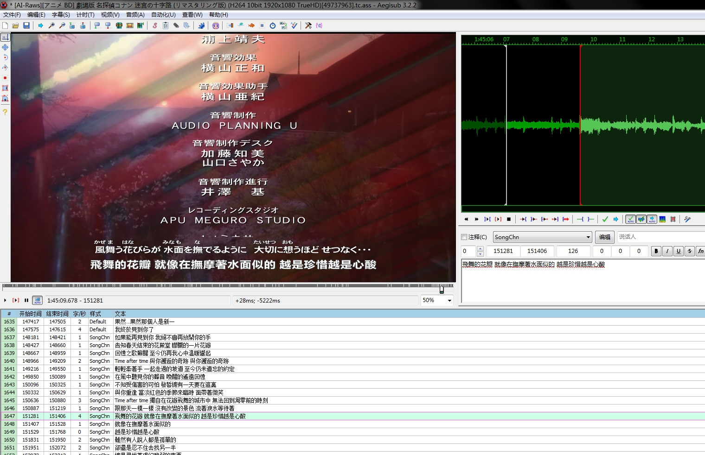The height and width of the screenshot is (455, 705).
Task: Toggle video auto-scroll under the video
Action: (x=38, y=300)
